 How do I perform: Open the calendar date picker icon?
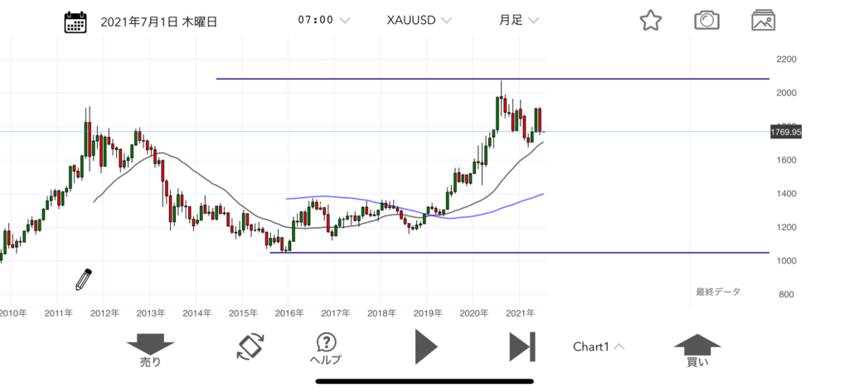pyautogui.click(x=77, y=22)
